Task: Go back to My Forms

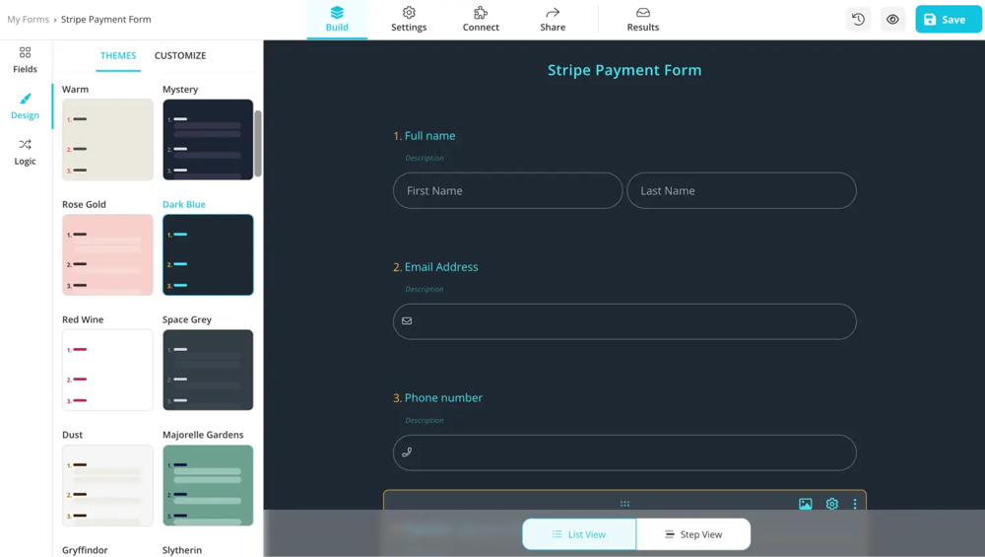Action: click(x=28, y=19)
